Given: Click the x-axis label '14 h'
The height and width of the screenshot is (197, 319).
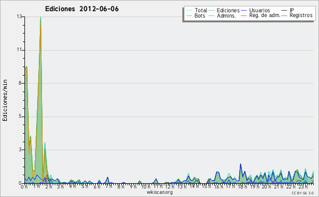Looking at the screenshot, I should point(194,186).
